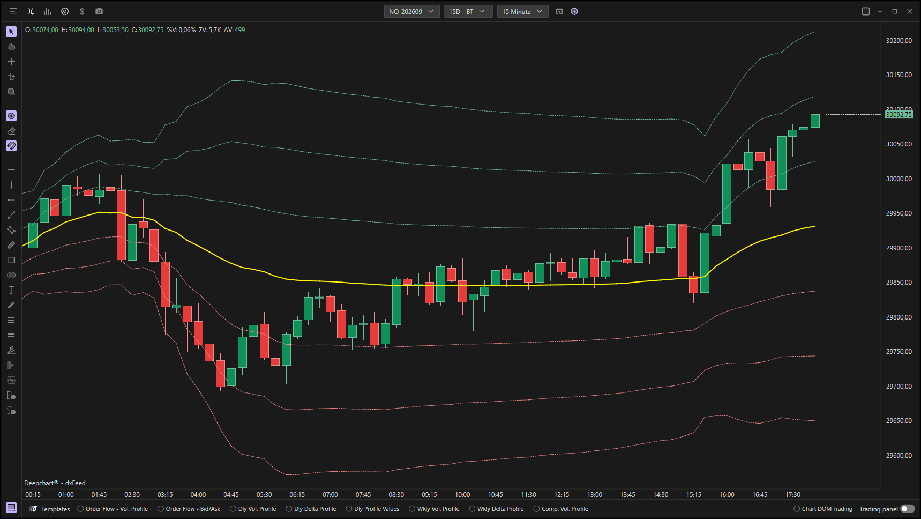
Task: Select Dly Profile Values template
Action: (x=372, y=509)
